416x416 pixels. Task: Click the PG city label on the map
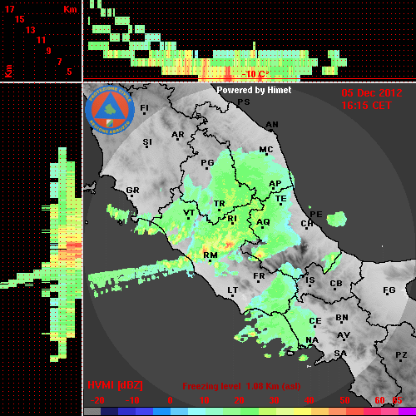pyautogui.click(x=207, y=162)
